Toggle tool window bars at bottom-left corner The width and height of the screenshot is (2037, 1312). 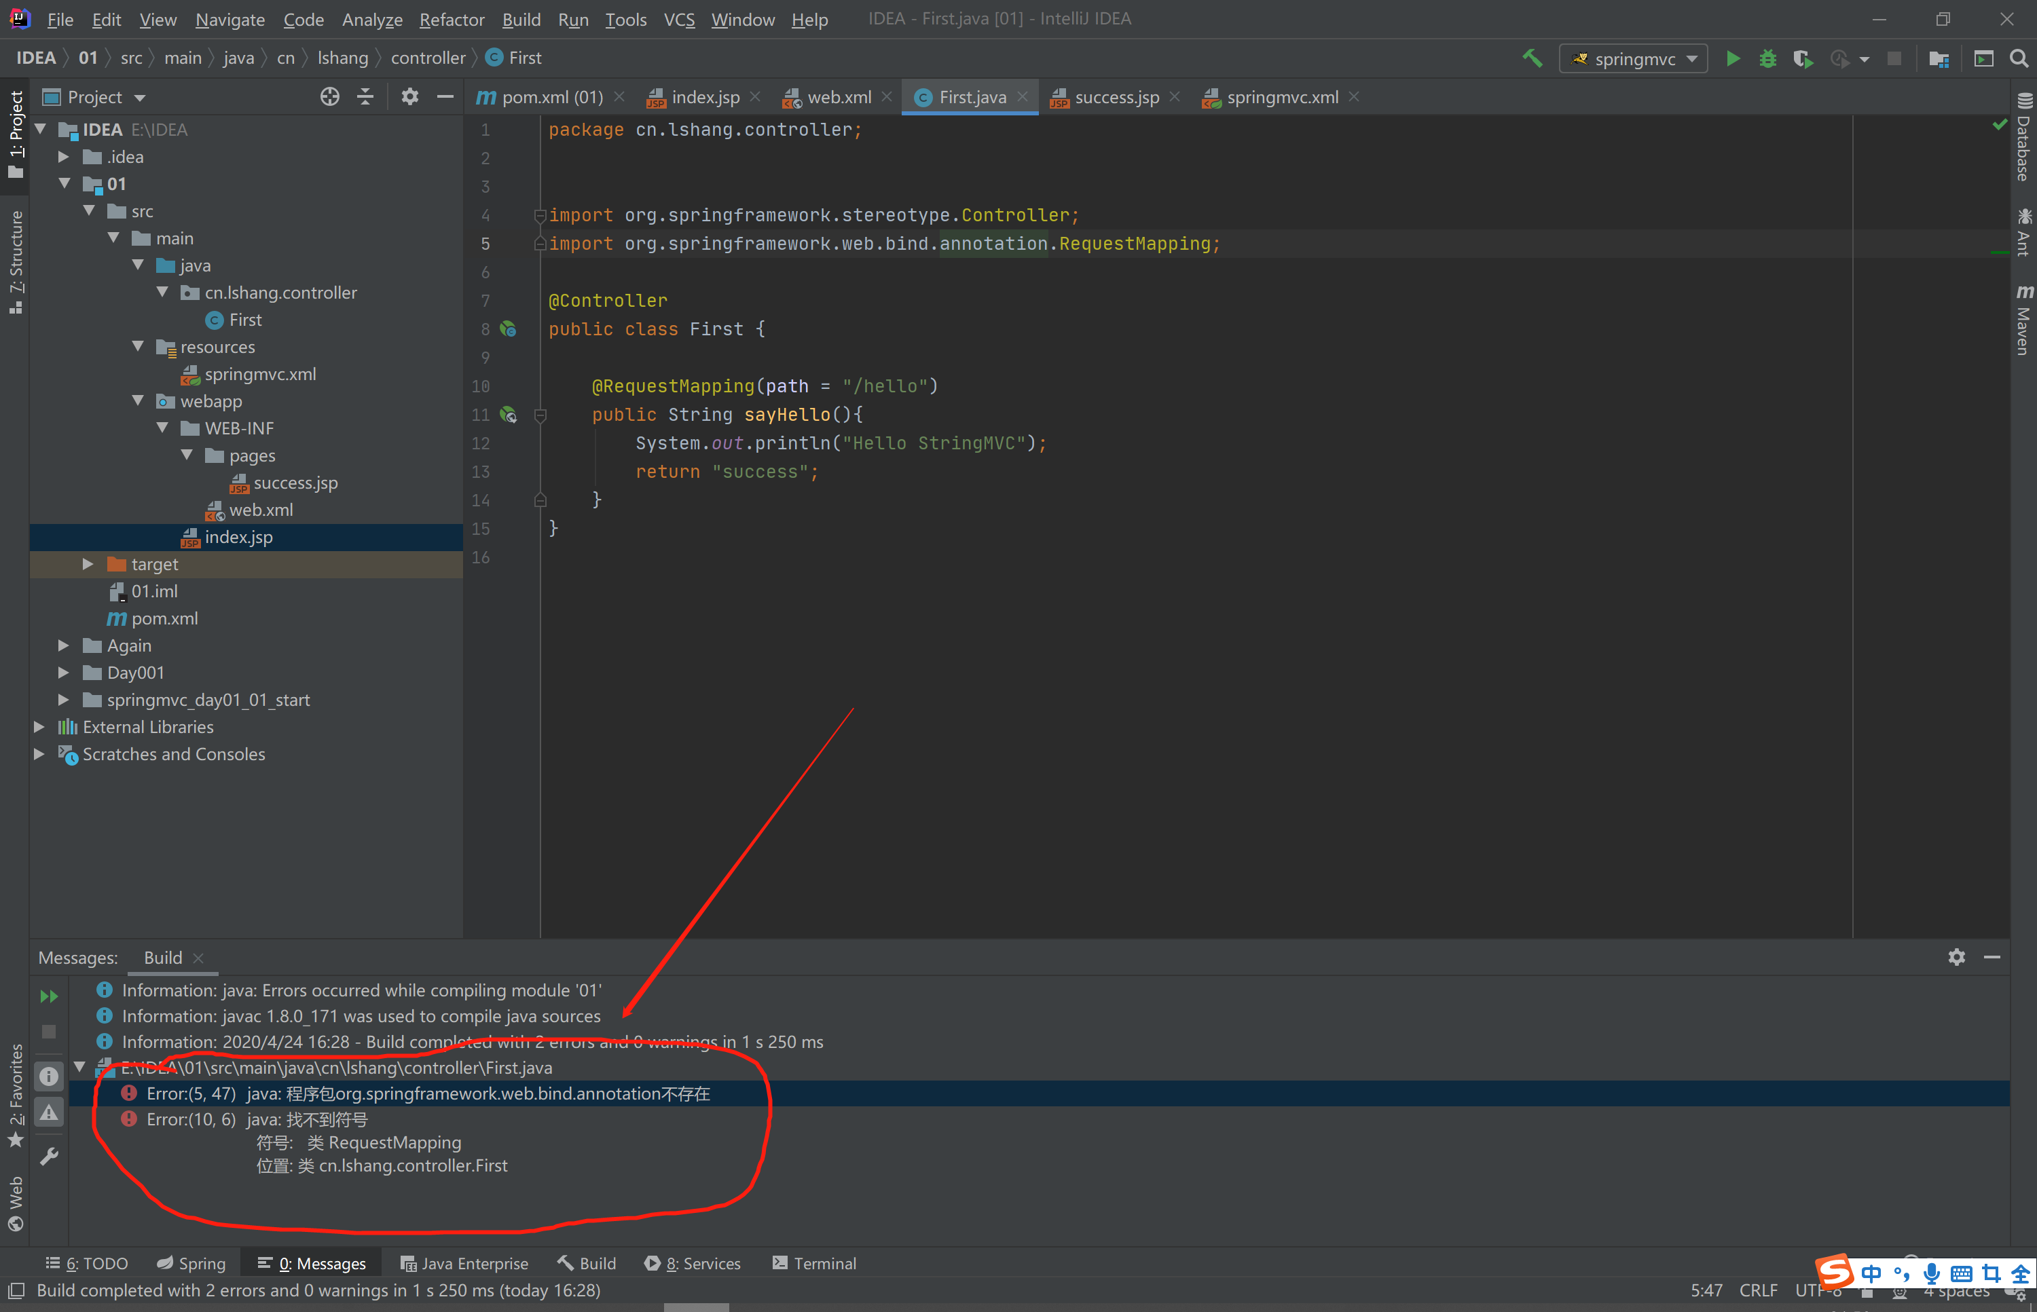pos(16,1290)
